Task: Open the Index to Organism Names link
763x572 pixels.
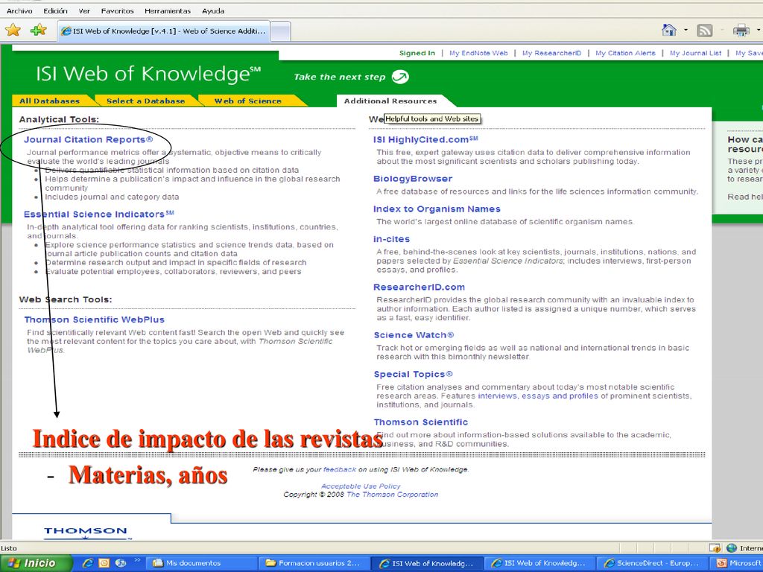Action: pyautogui.click(x=437, y=209)
